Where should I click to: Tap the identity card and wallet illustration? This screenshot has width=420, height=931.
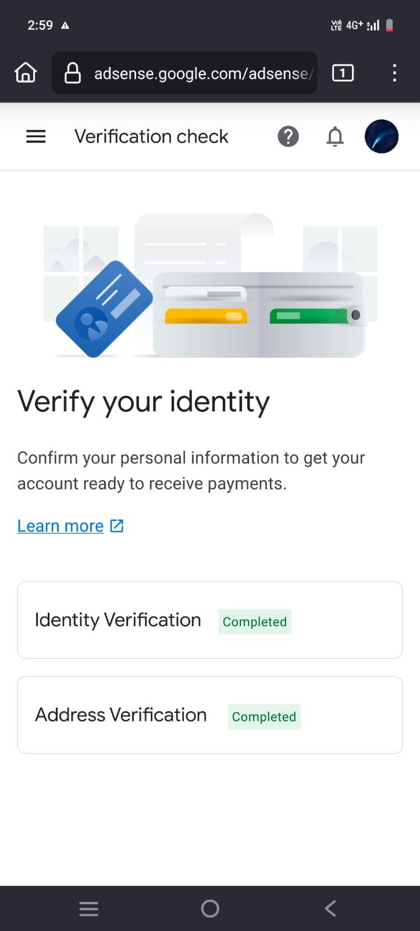point(211,285)
